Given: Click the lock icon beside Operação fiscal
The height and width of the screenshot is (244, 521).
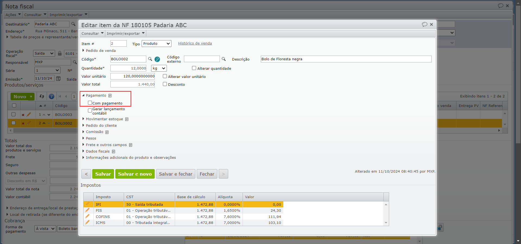Looking at the screenshot, I should pyautogui.click(x=60, y=53).
